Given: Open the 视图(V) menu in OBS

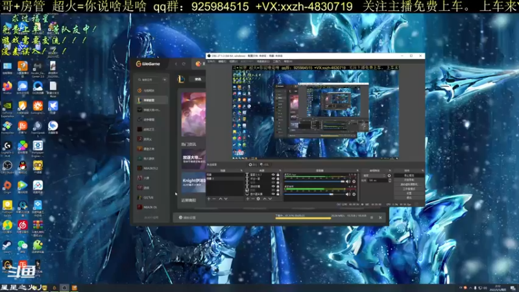Looking at the screenshot, I should [x=234, y=61].
